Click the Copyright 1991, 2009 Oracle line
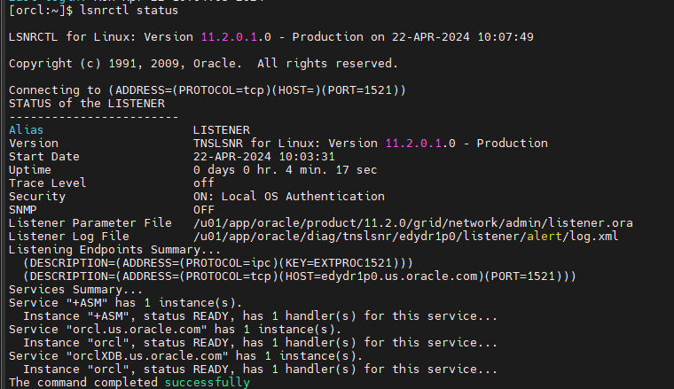 [x=203, y=64]
